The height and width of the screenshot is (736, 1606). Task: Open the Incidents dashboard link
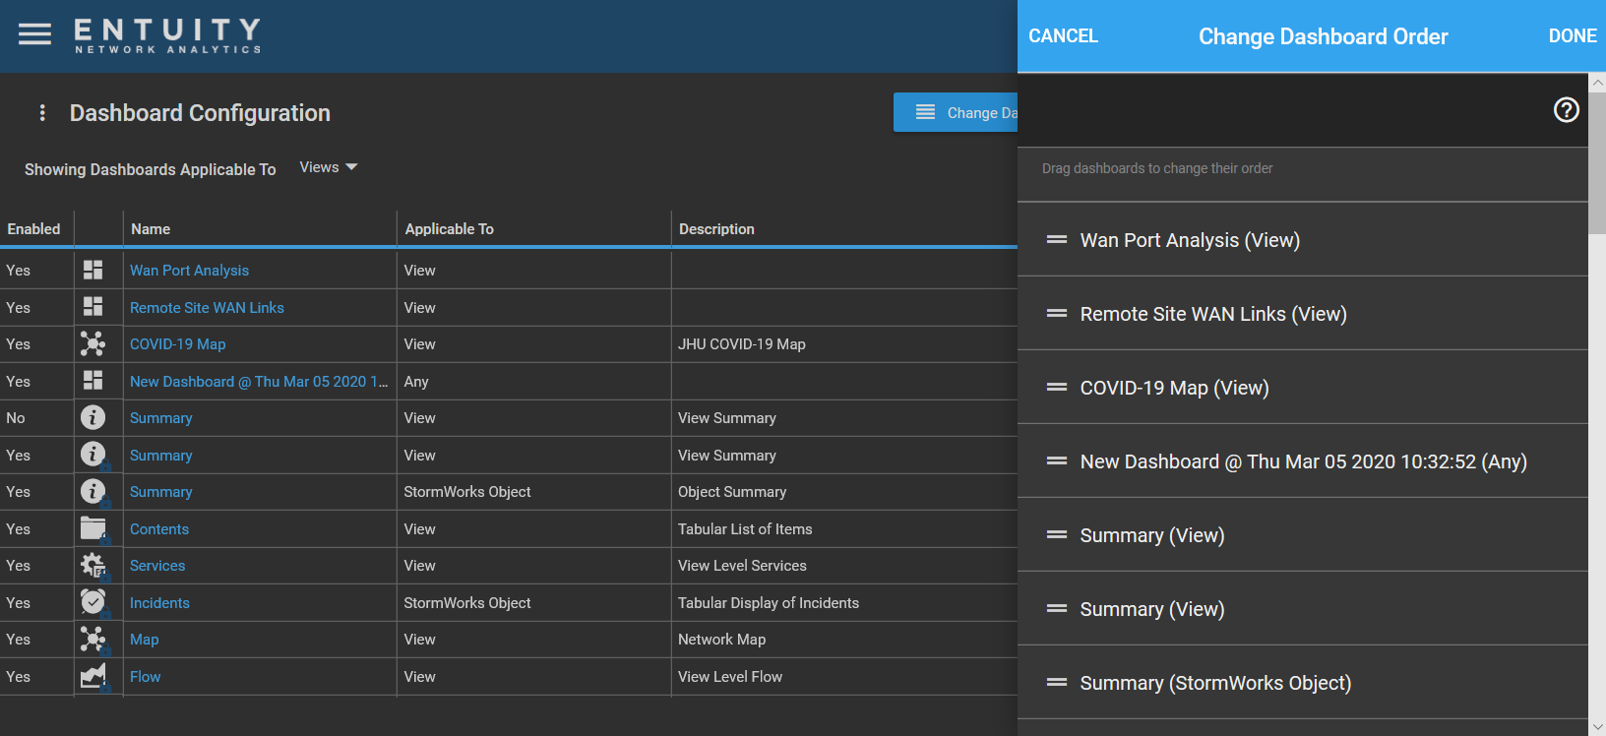159,602
